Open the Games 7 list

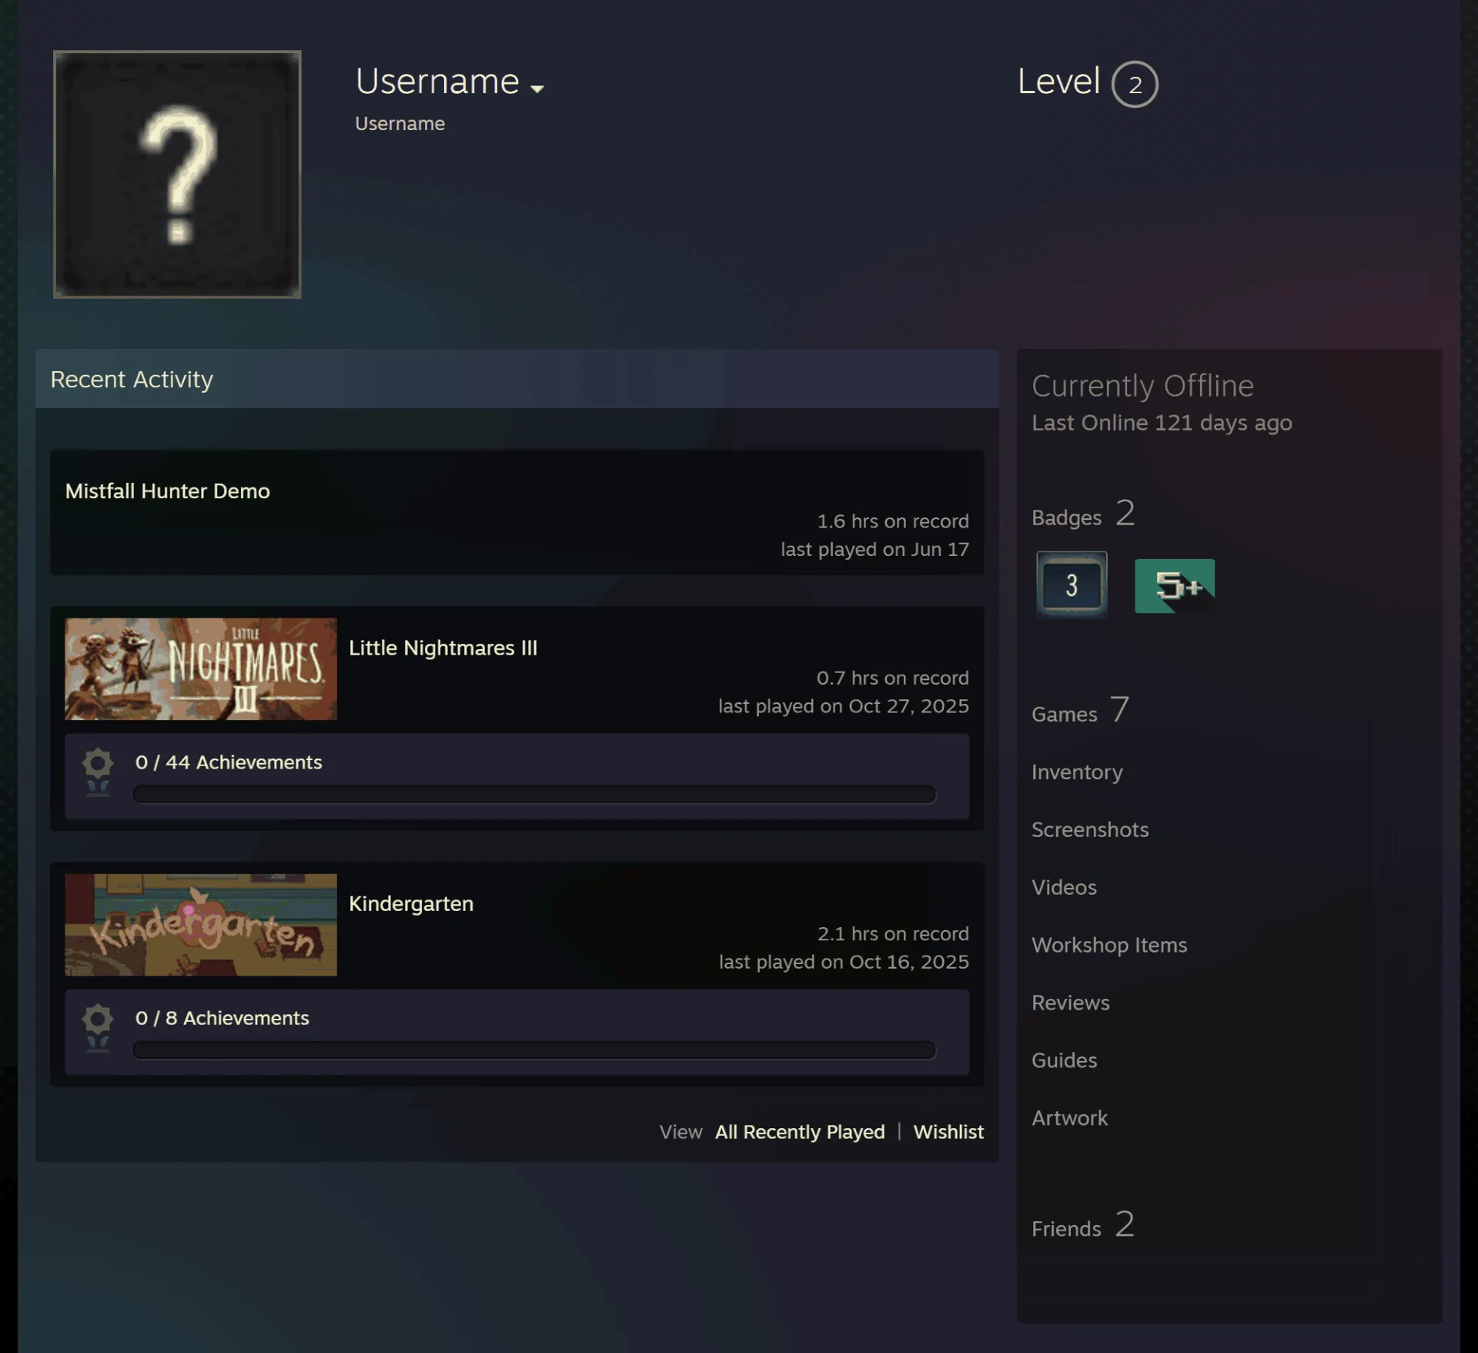(1081, 711)
